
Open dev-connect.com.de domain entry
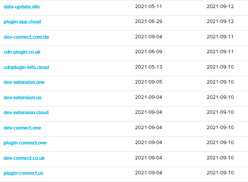(26, 37)
